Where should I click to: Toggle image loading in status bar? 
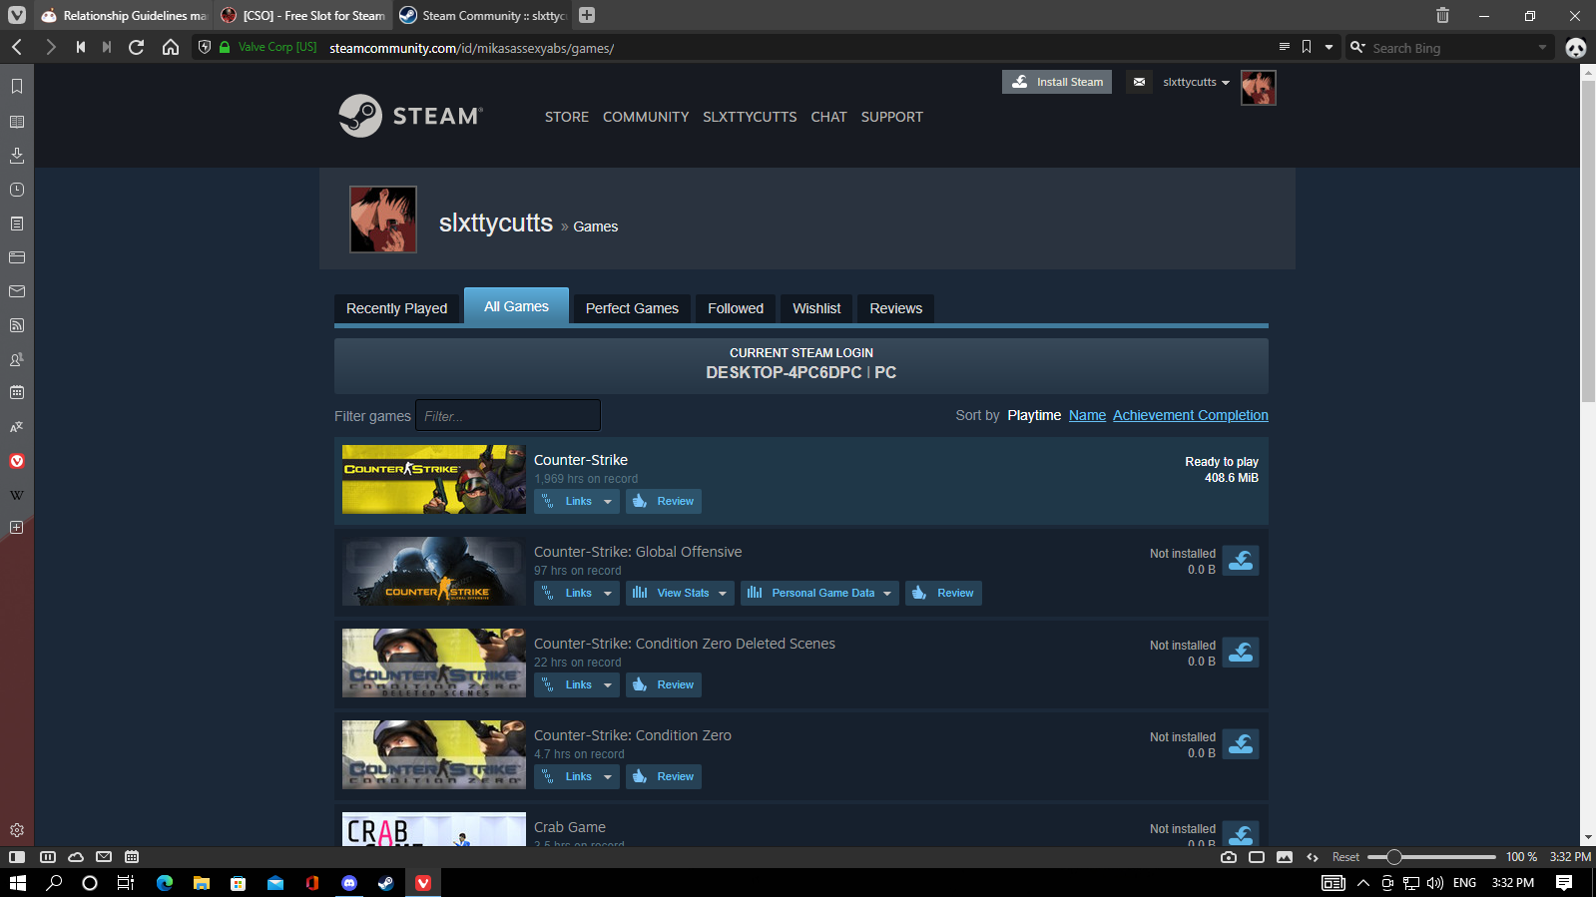coord(1284,857)
